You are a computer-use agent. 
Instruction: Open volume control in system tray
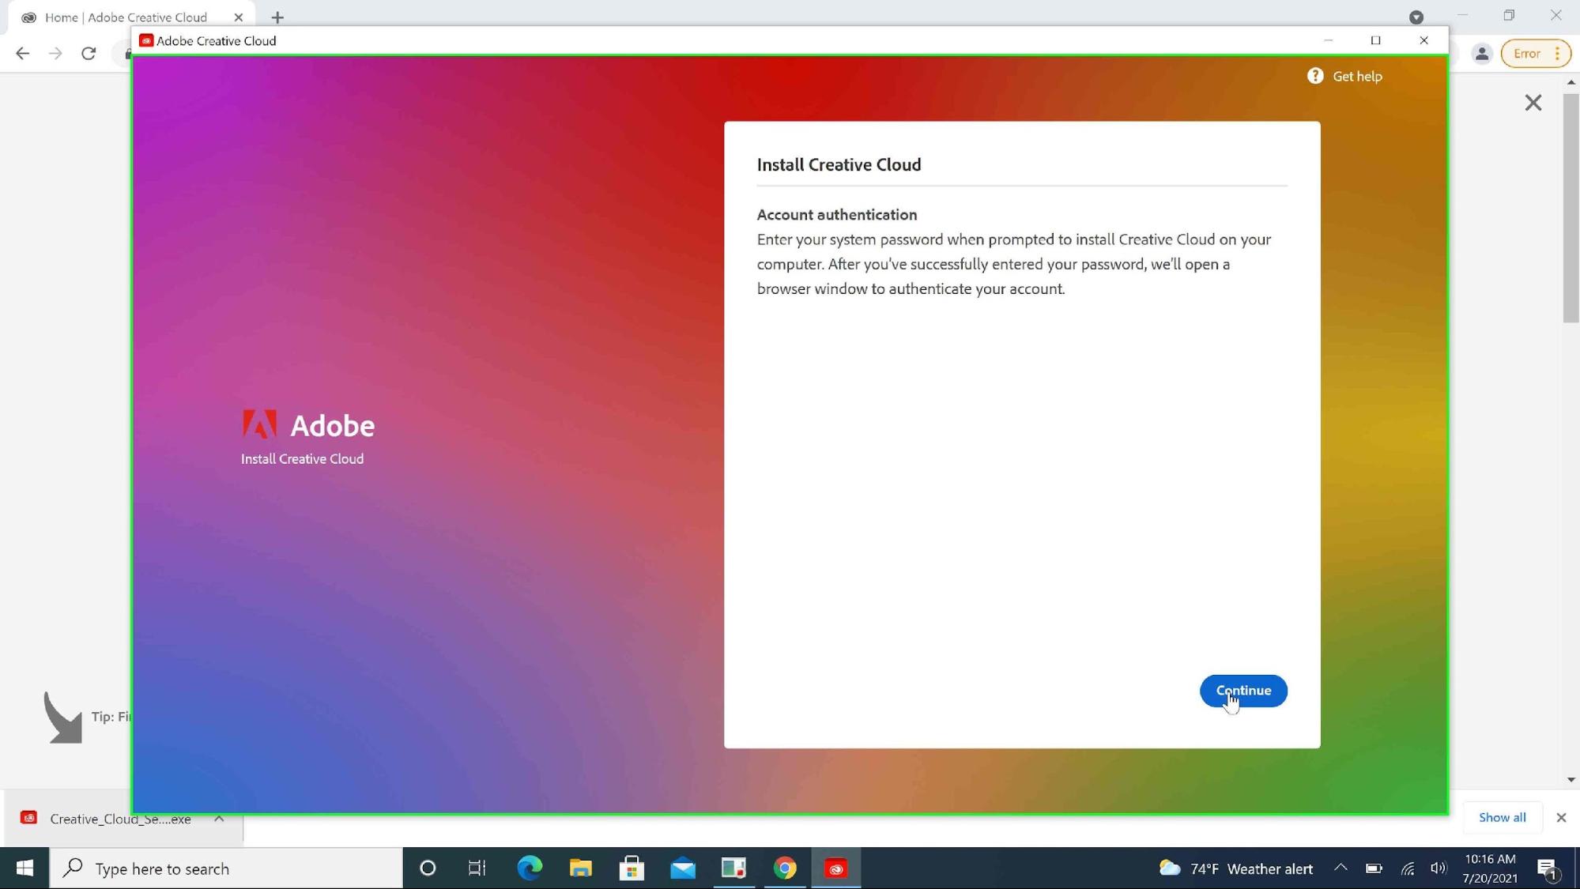point(1438,868)
